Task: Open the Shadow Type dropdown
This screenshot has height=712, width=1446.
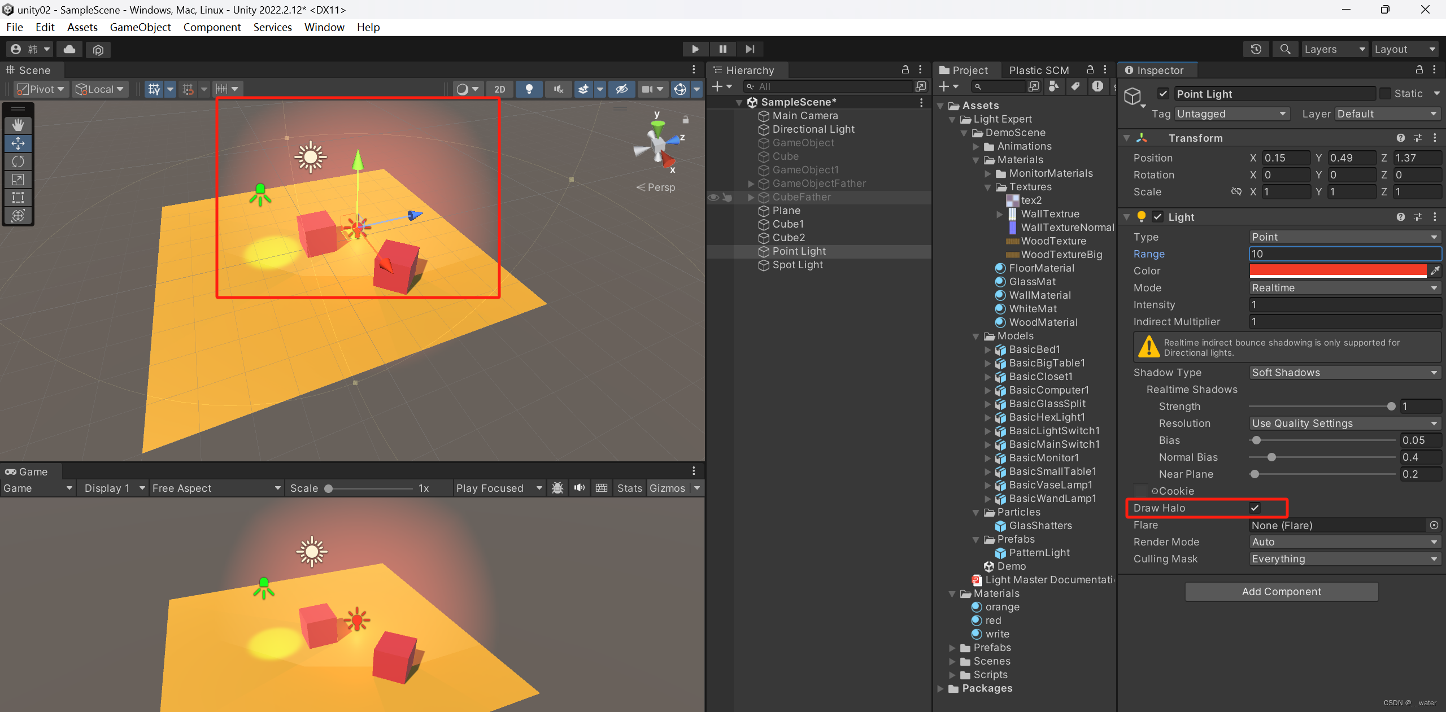Action: (1344, 373)
